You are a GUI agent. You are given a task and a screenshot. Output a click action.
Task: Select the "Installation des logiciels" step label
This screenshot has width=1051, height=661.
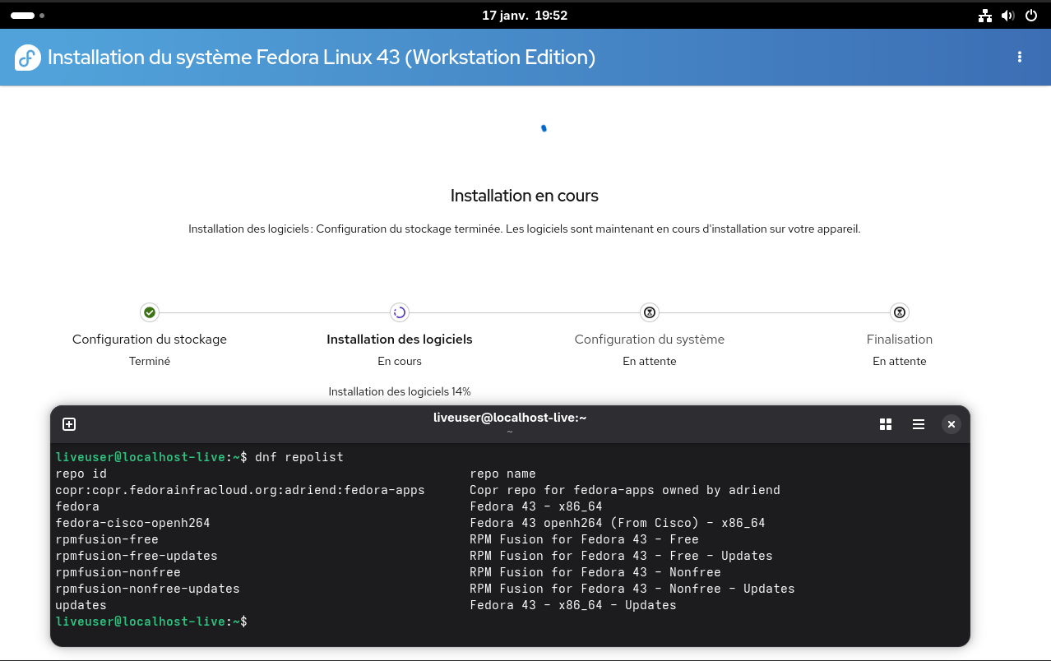[x=400, y=340]
